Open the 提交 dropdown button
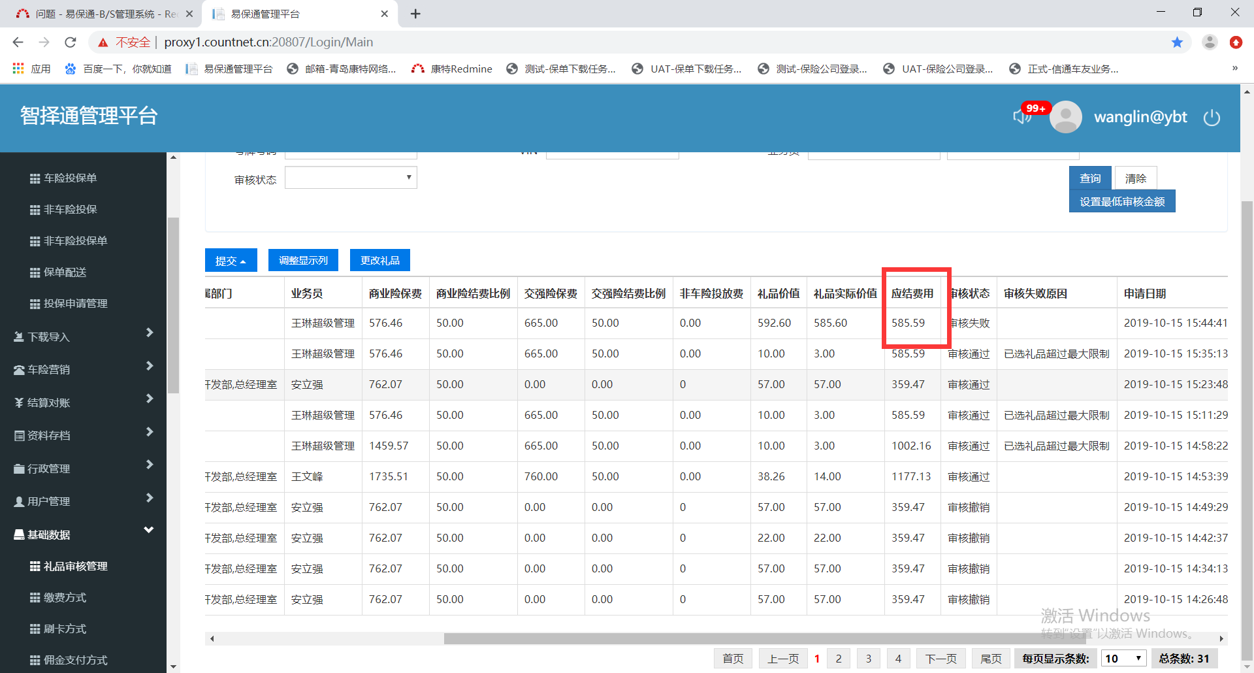 coord(231,261)
